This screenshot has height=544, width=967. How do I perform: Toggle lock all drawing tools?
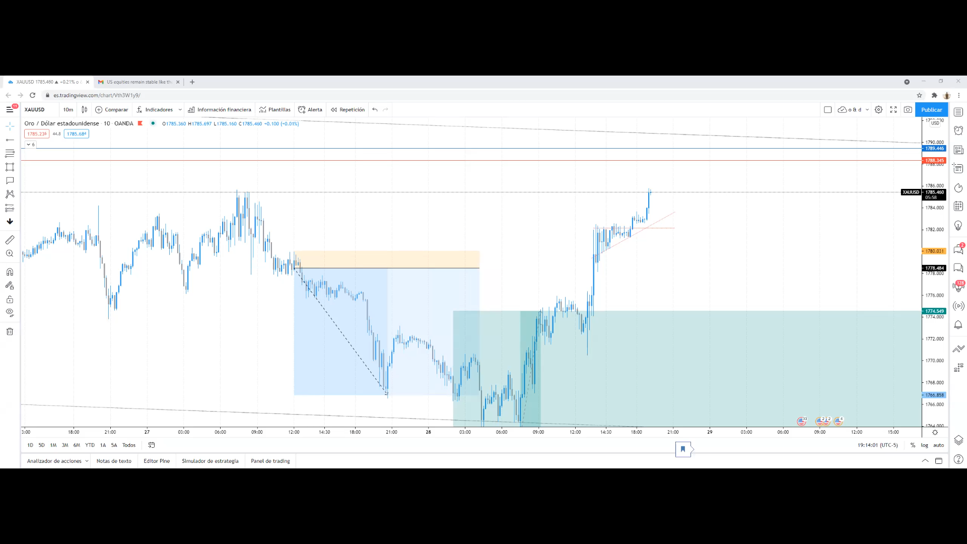tap(10, 299)
